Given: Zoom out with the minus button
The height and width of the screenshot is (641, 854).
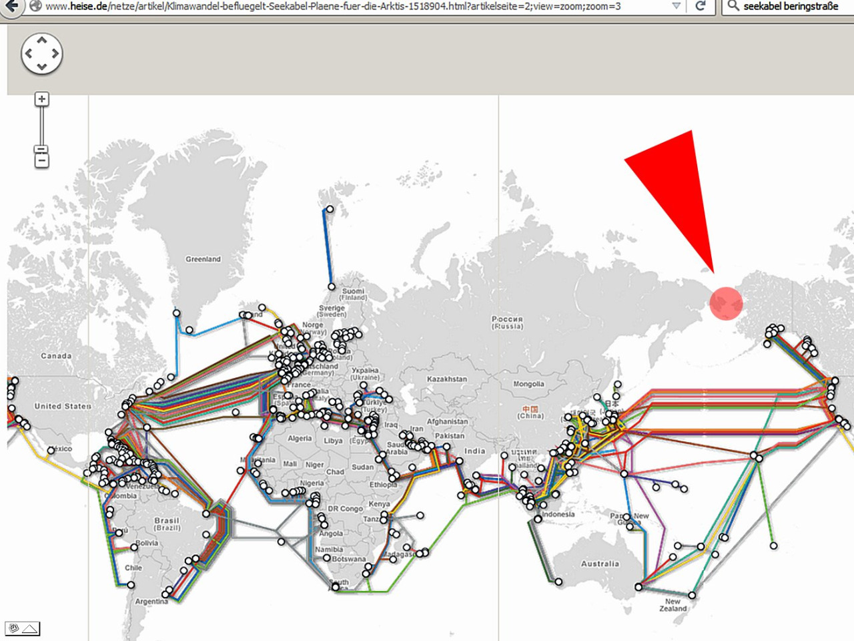Looking at the screenshot, I should point(41,161).
